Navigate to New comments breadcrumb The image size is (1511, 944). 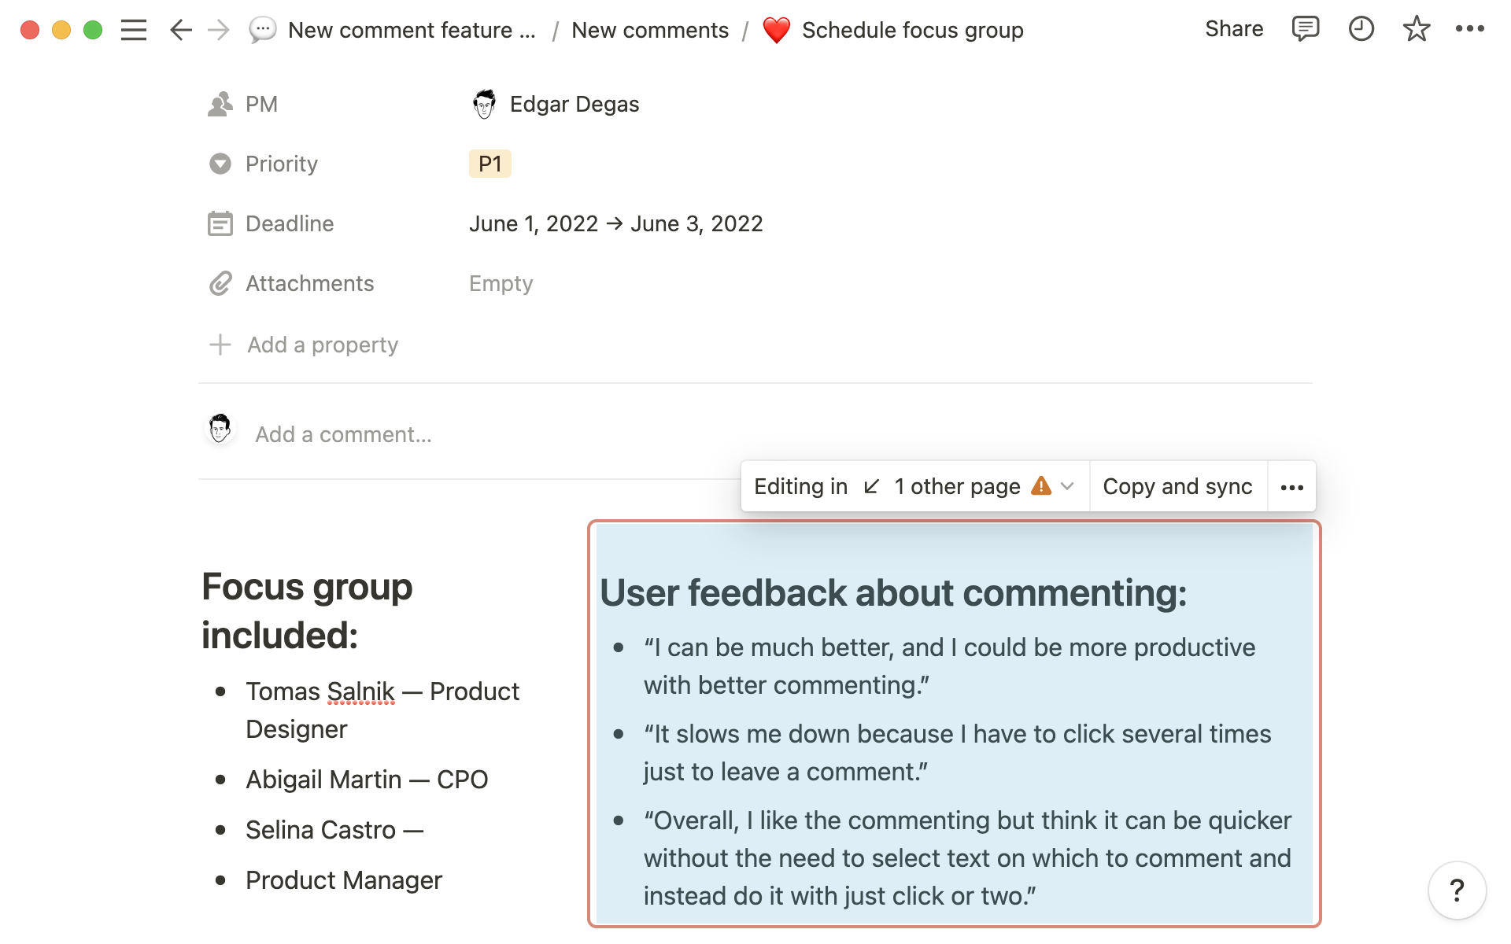(x=649, y=30)
